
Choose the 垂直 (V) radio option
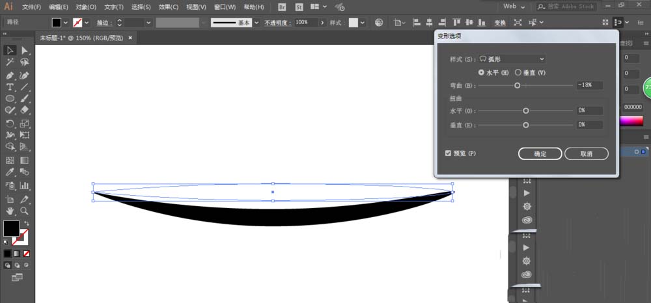coord(518,72)
